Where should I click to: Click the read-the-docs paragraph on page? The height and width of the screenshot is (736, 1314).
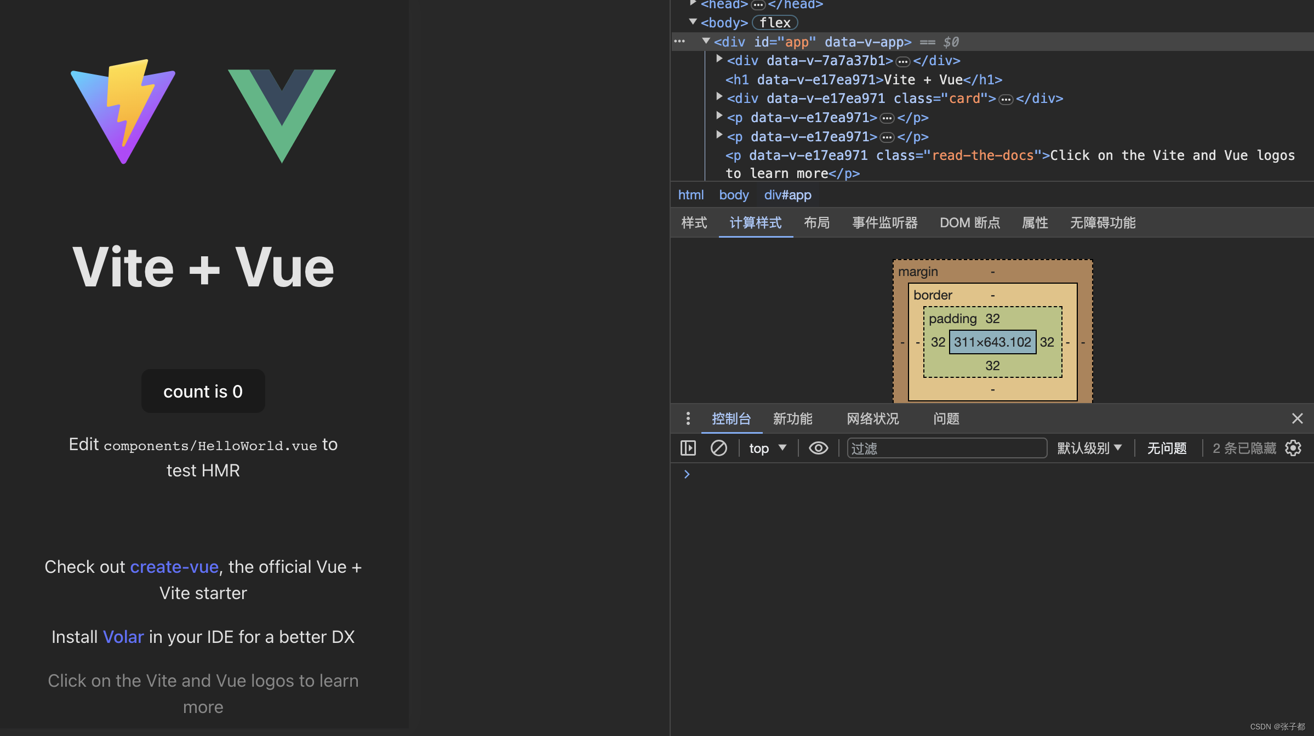tap(203, 694)
